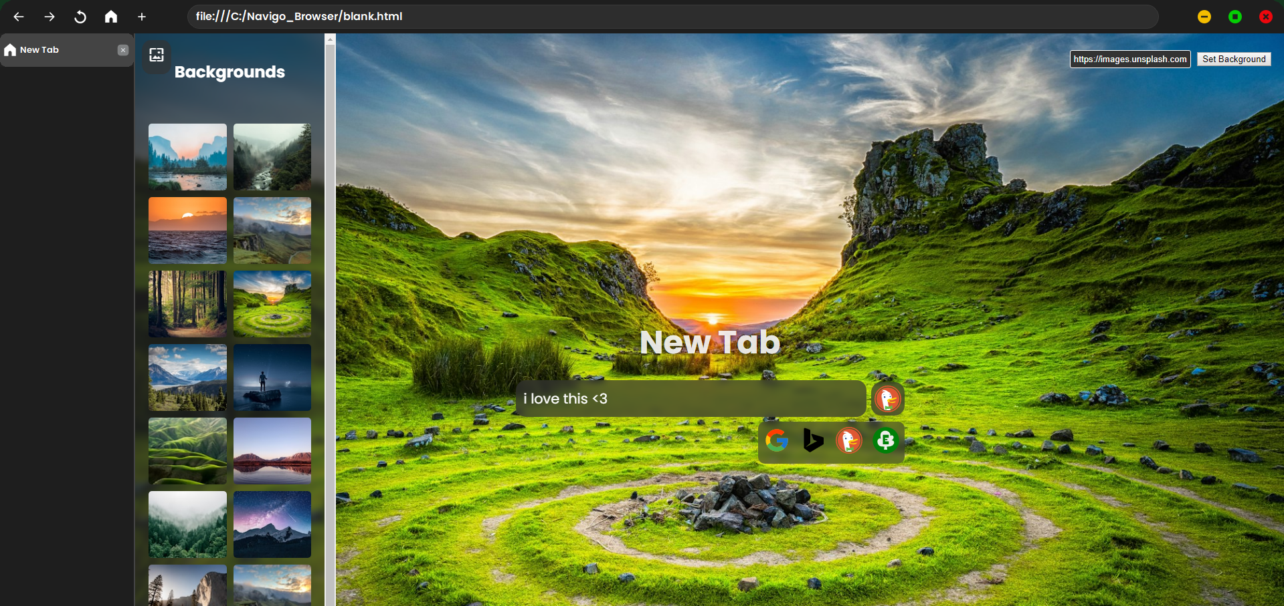The width and height of the screenshot is (1284, 606).
Task: Close the New Tab tab
Action: pyautogui.click(x=123, y=50)
